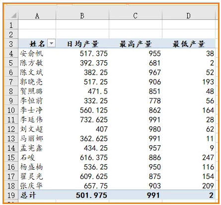Viewport: 221px width, 205px height.
Task: Select cell with value 681
Action: [136, 63]
